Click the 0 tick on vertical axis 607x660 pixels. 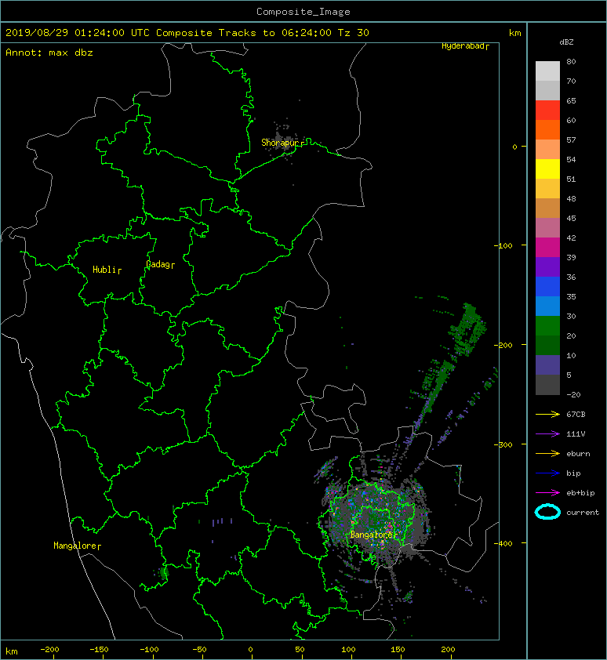tap(514, 147)
